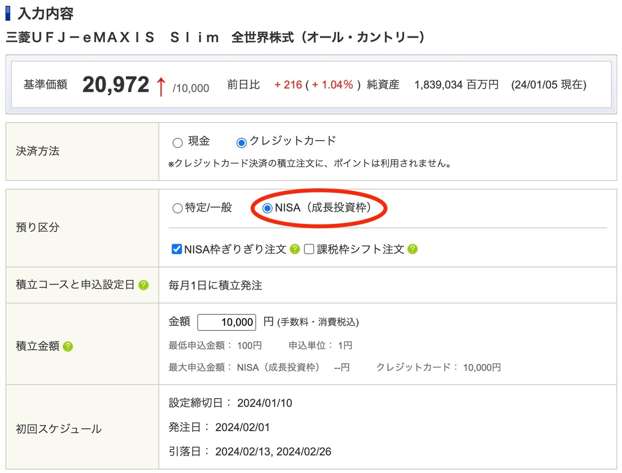Open help icon beside 積立金額
Viewport: 622px width, 473px height.
click(68, 346)
